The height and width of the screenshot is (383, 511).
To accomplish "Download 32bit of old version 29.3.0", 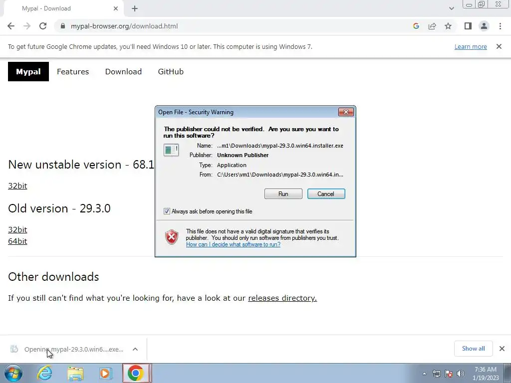I will [17, 229].
